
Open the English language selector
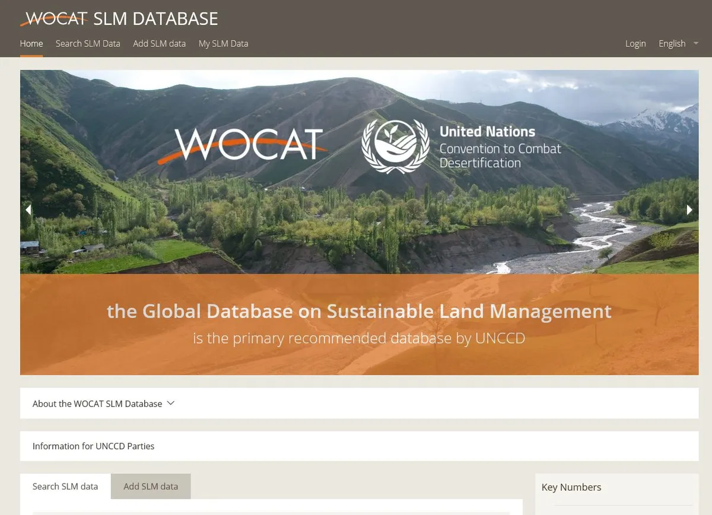tap(672, 43)
